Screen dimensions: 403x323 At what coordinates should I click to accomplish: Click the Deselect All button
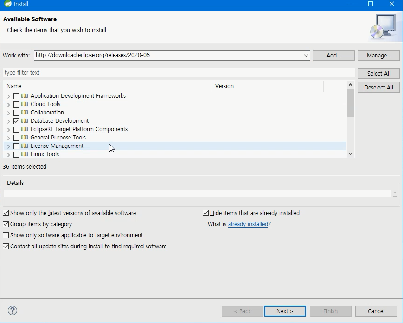pyautogui.click(x=378, y=87)
